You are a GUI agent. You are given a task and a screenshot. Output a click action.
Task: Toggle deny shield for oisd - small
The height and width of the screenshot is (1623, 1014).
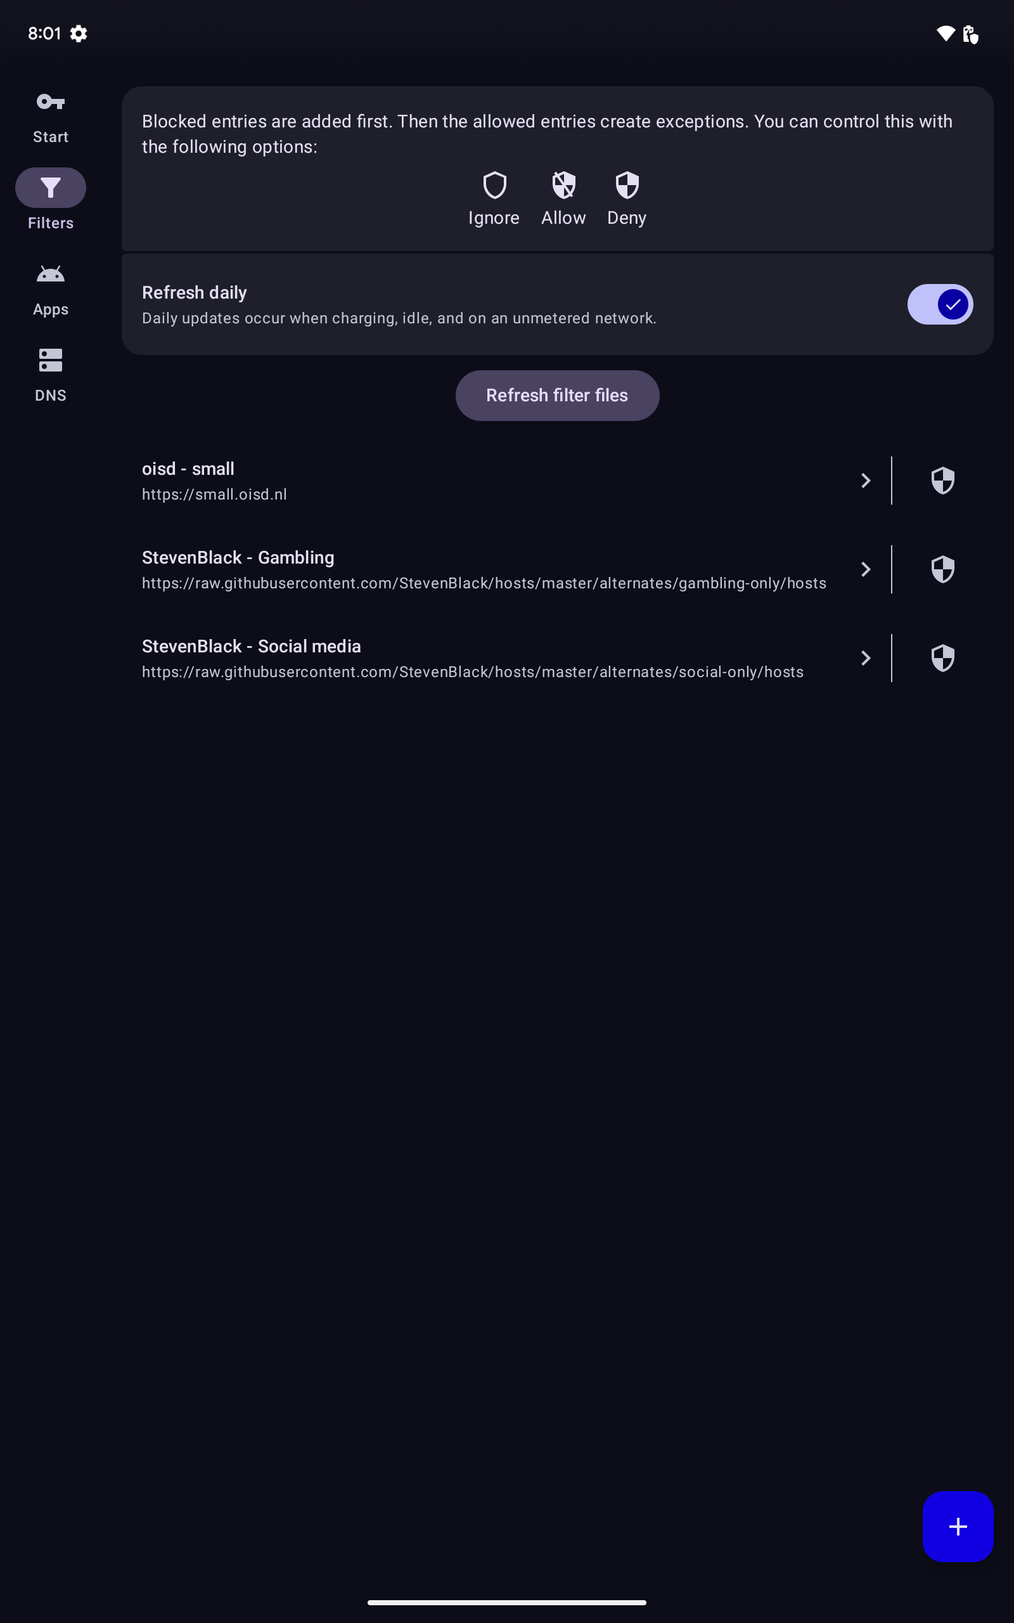(x=942, y=481)
